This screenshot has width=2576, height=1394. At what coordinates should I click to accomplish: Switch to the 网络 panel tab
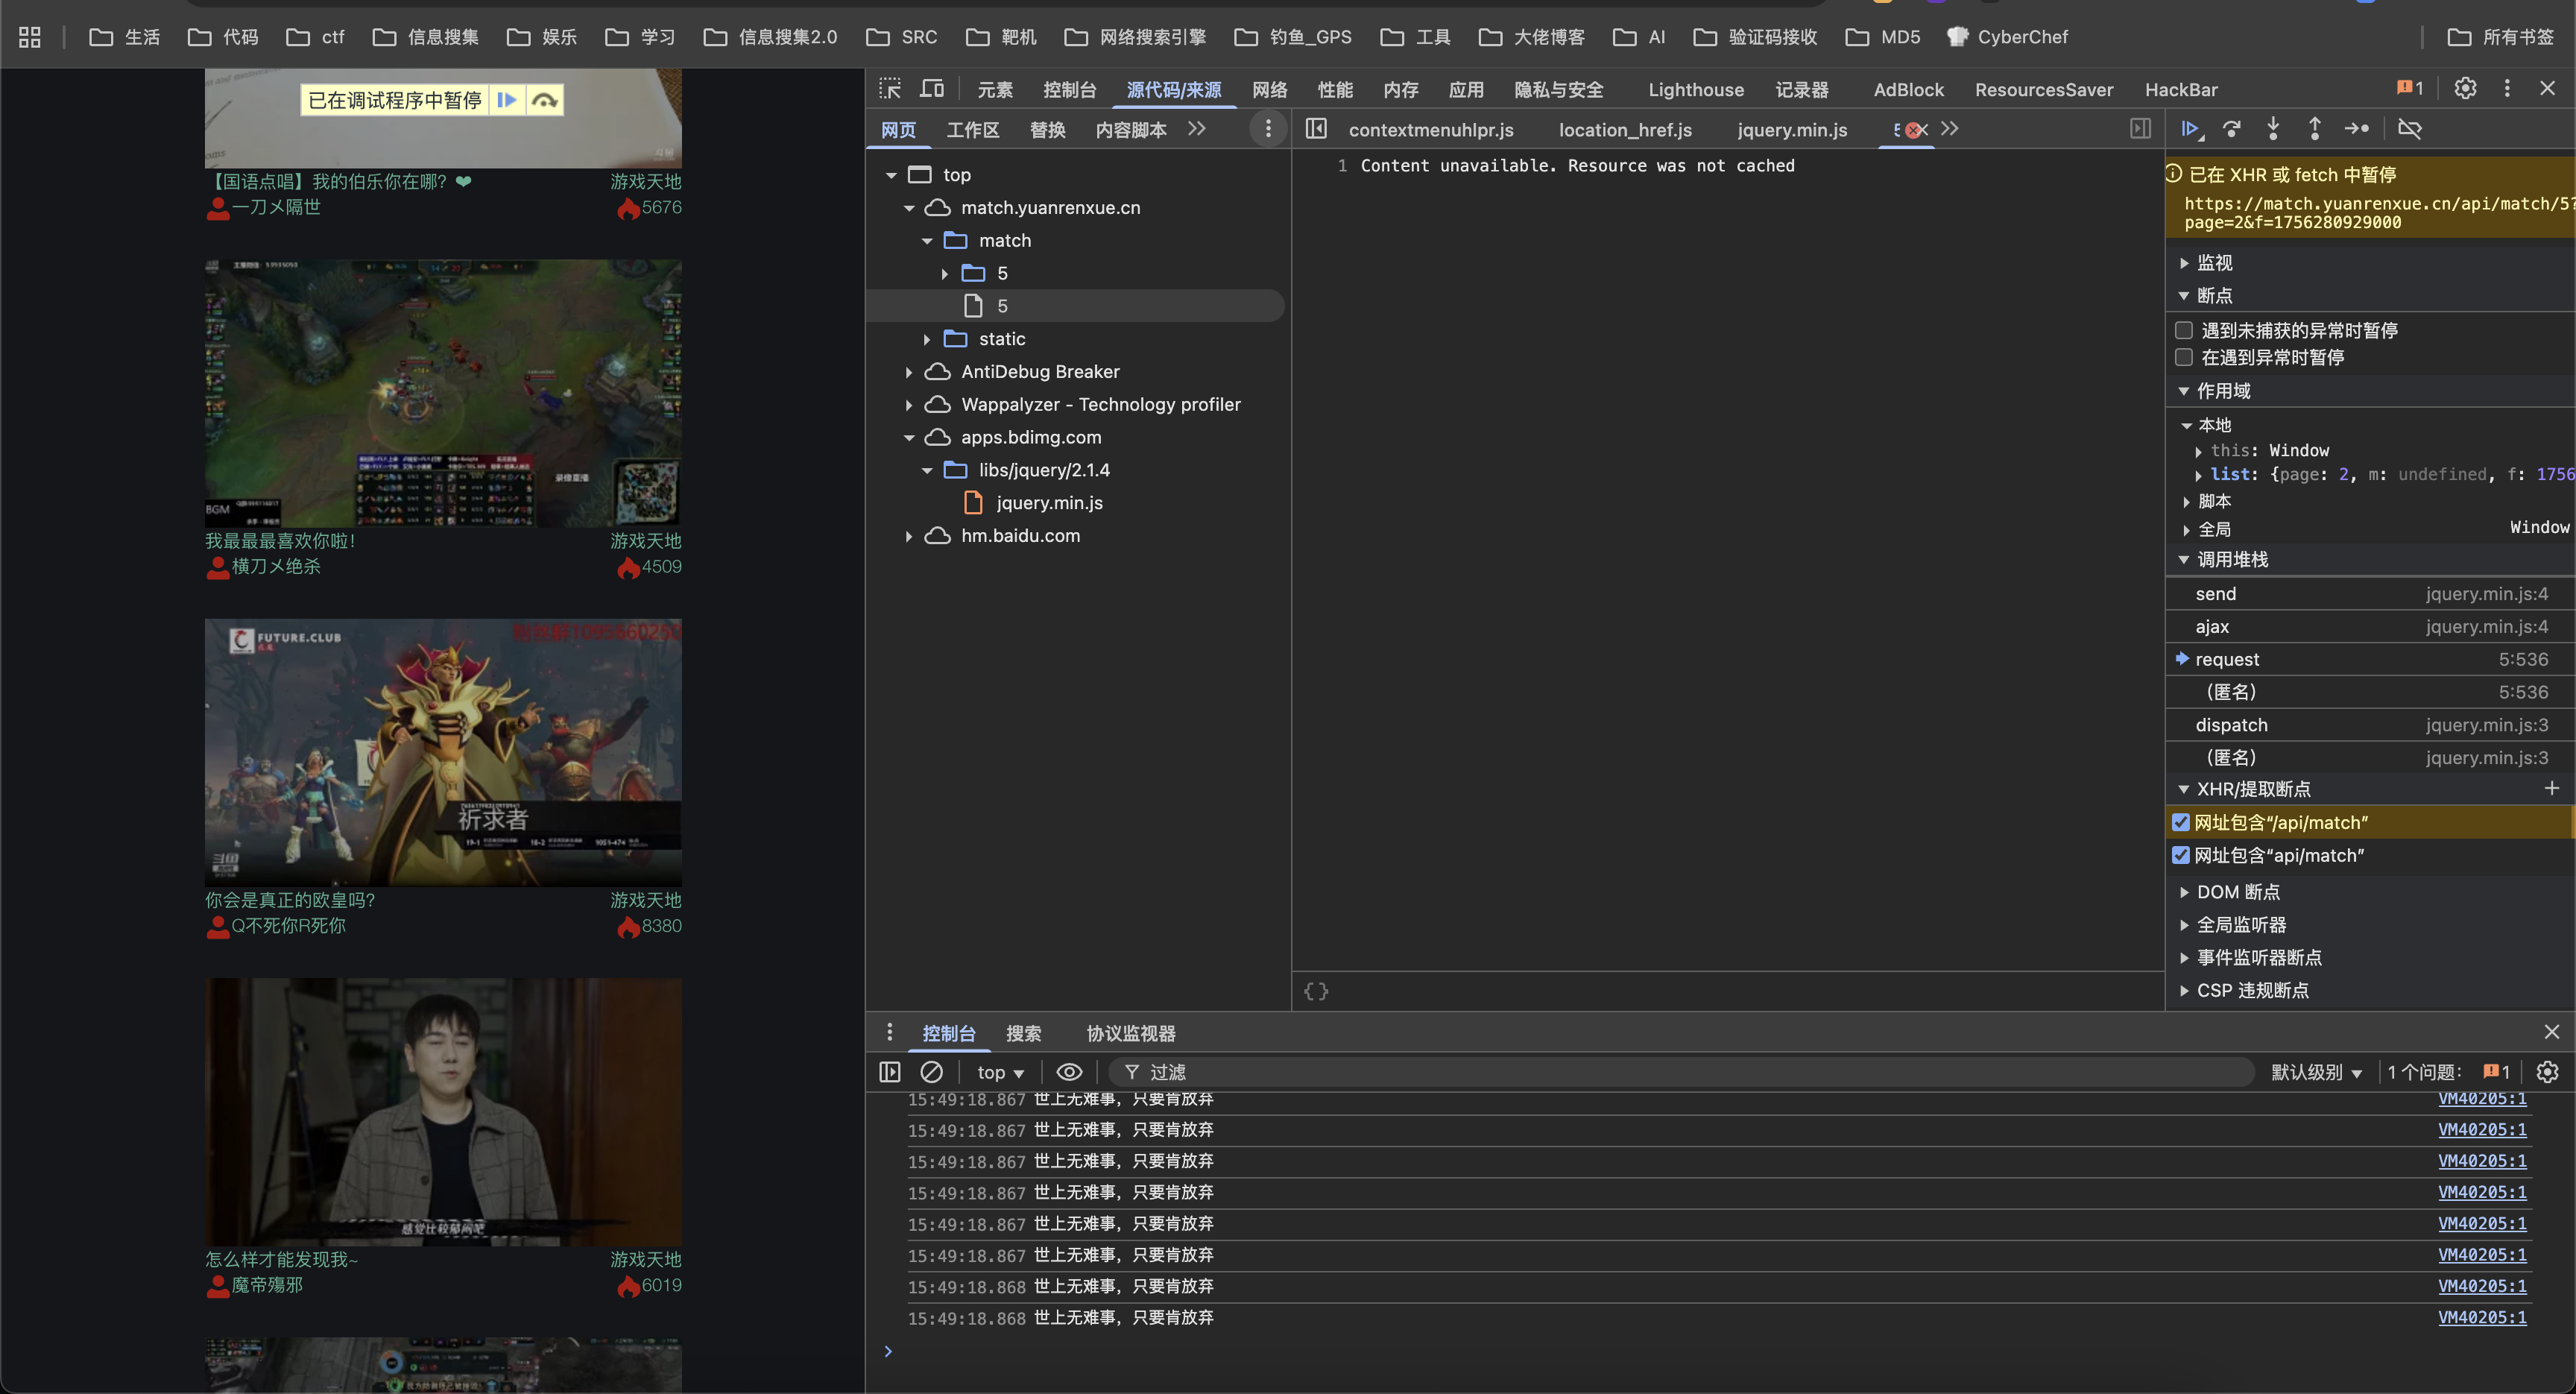1269,90
